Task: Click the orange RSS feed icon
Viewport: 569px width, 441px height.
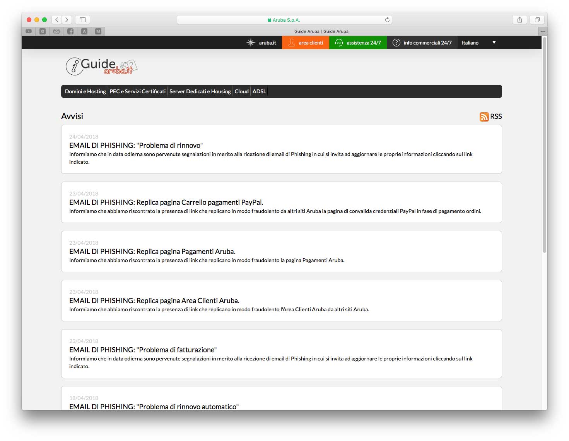Action: (x=484, y=117)
